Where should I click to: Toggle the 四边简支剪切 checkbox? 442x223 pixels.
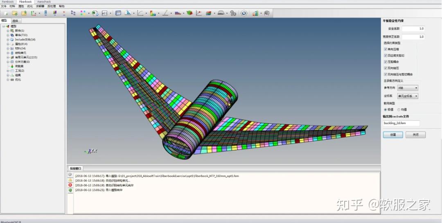pos(386,56)
